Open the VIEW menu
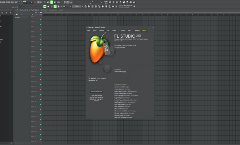Image resolution: width=240 pixels, height=145 pixels. point(4,2)
